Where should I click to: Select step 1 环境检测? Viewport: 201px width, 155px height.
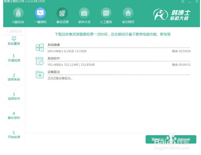pyautogui.click(x=14, y=58)
